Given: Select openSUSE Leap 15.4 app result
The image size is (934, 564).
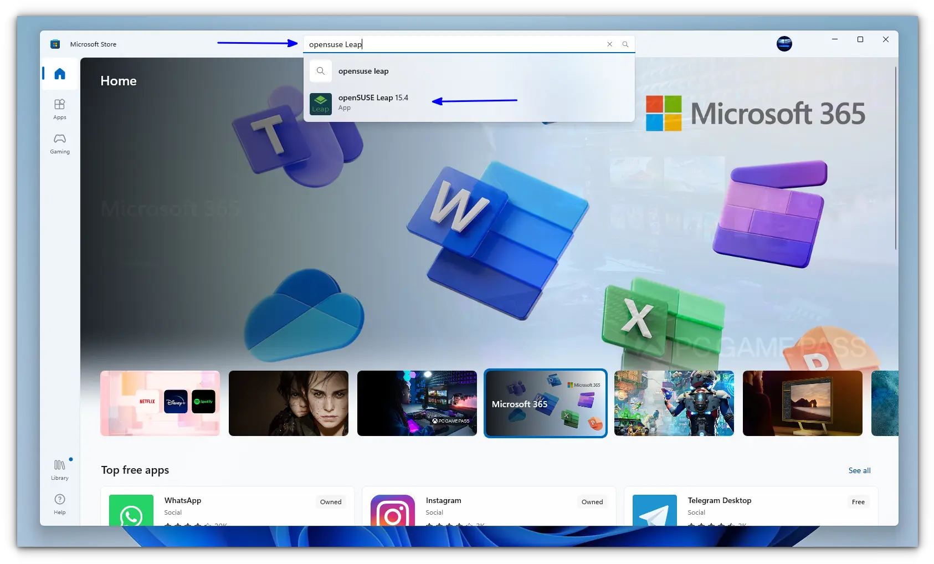Looking at the screenshot, I should (x=469, y=103).
